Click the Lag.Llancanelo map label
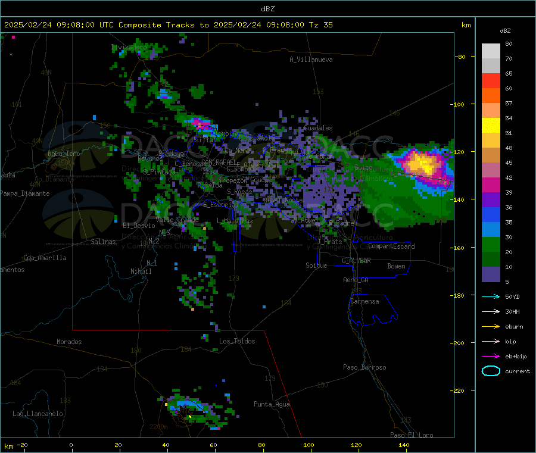Screen dimensions: 536x453 click(38, 414)
